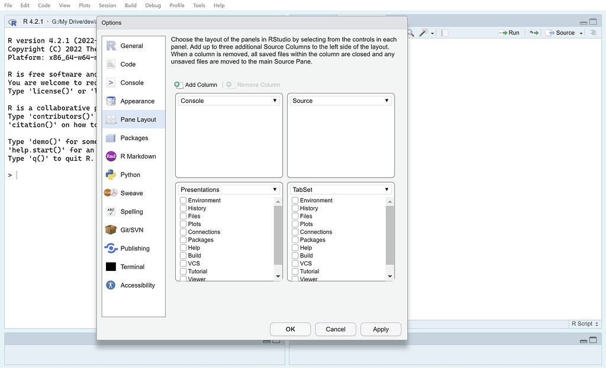Enable the Environment checkbox in Presentations pane
This screenshot has height=368, width=606.
(184, 200)
